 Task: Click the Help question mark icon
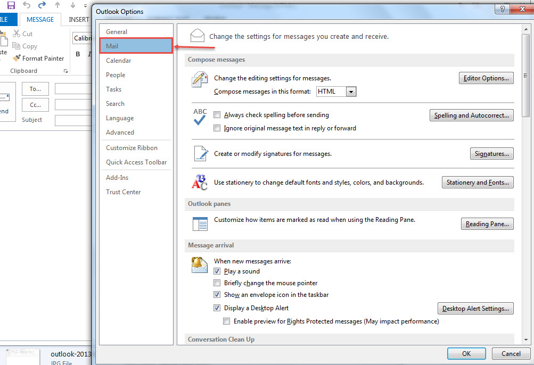pos(502,9)
